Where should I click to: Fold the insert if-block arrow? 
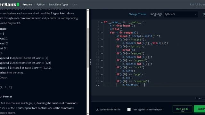(102, 40)
